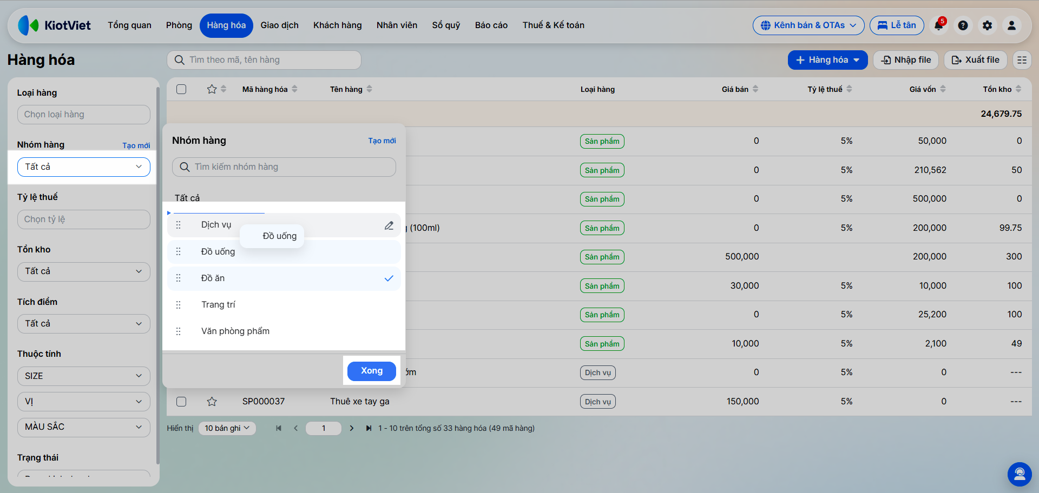The image size is (1039, 493).
Task: Go to first page icon
Action: pyautogui.click(x=279, y=428)
